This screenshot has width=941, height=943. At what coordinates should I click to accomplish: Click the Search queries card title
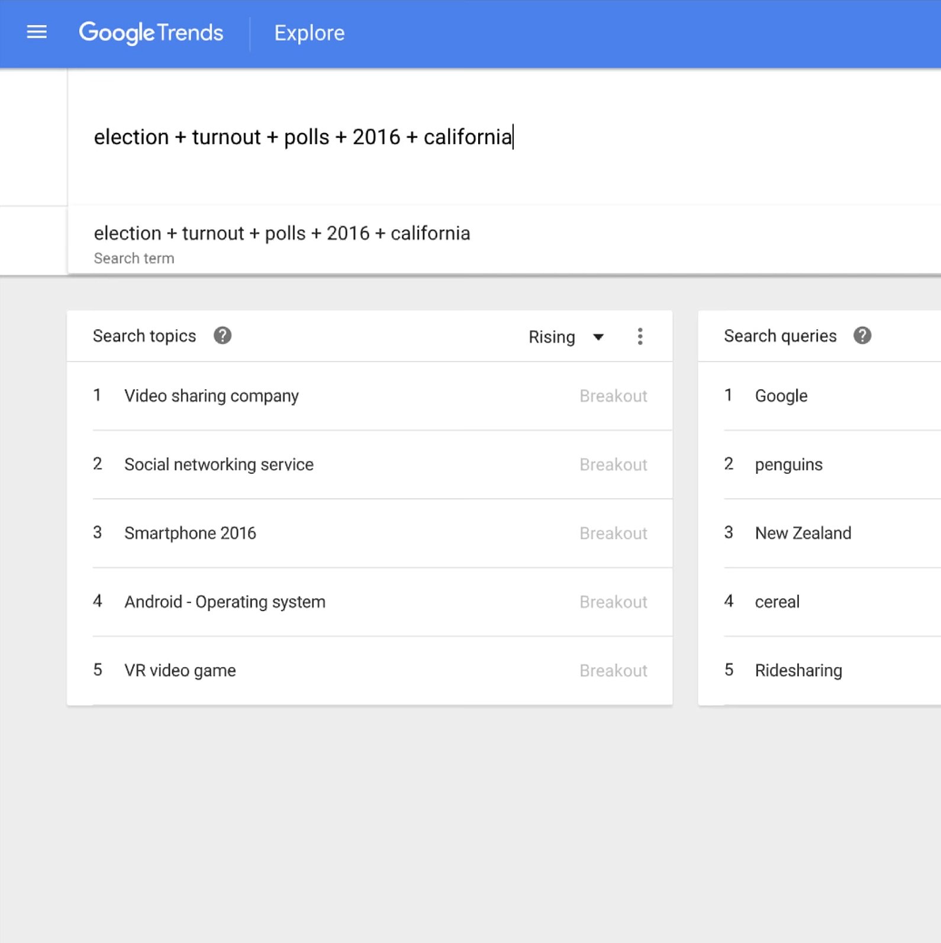[x=780, y=336]
